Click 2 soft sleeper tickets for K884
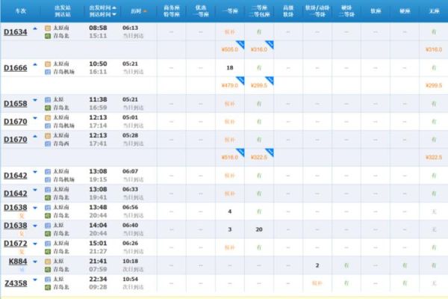448x299 pixels. (317, 265)
